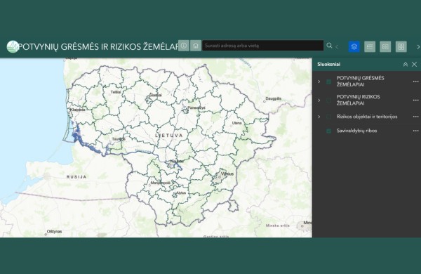Click the Rizikos objektai ir teritorijos label
421x274 pixels.
(x=367, y=117)
